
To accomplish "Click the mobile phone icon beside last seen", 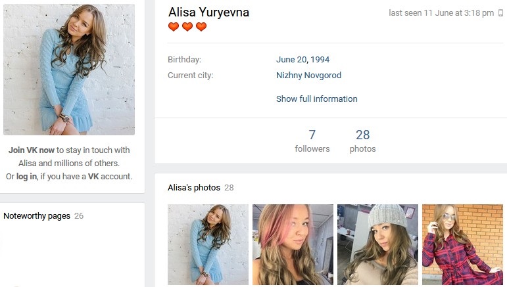I will [x=501, y=13].
